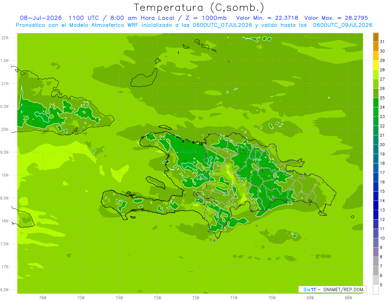
Task: Pick the orange swatch between 30 and 31
Action: [376, 47]
